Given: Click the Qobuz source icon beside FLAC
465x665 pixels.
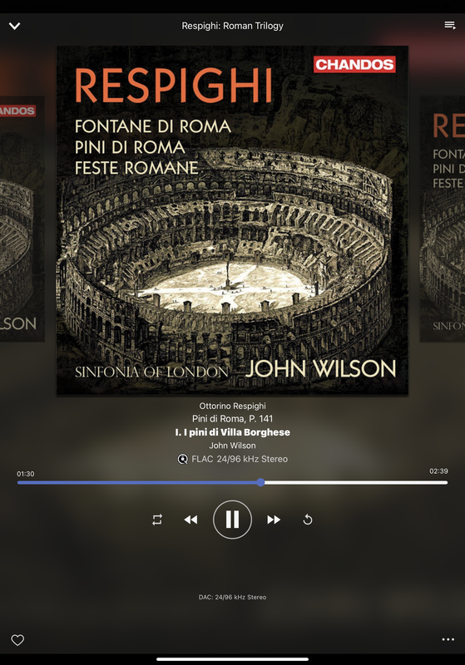Looking at the screenshot, I should point(182,459).
